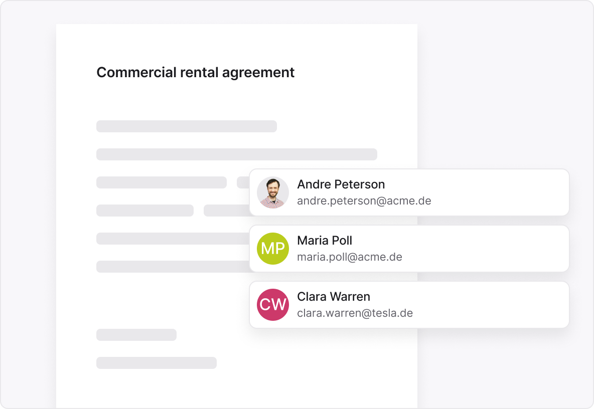Click the left placeholder block in fourth row
This screenshot has width=594, height=409.
tap(144, 211)
